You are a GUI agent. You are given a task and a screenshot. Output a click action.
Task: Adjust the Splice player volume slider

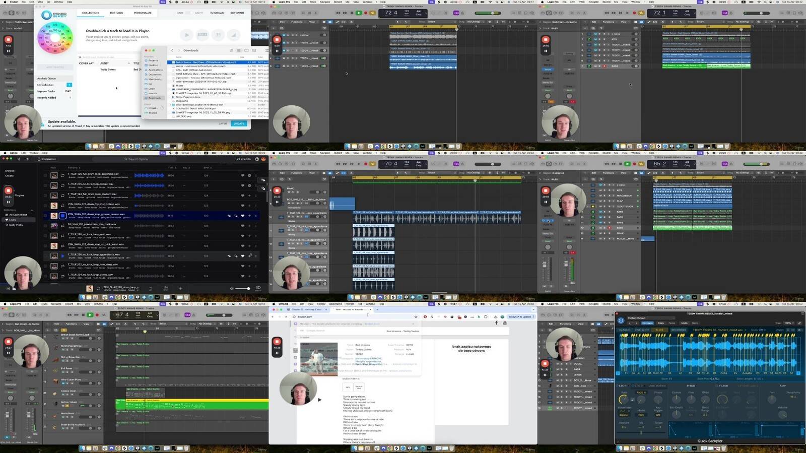tap(244, 288)
